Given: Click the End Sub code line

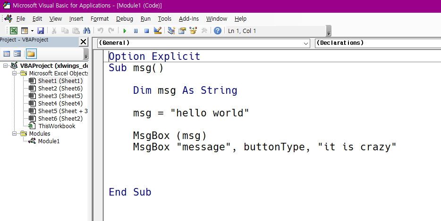Looking at the screenshot, I should click(x=130, y=192).
